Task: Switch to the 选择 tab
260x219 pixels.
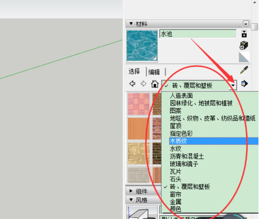Action: pos(134,71)
